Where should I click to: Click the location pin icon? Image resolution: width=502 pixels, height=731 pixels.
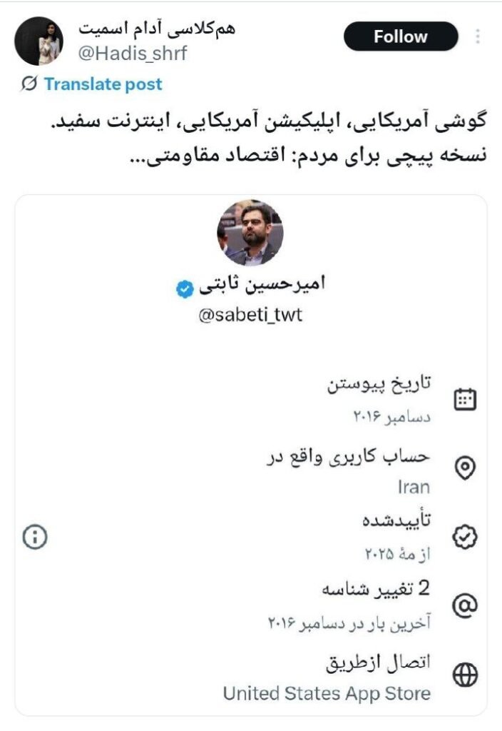(466, 468)
